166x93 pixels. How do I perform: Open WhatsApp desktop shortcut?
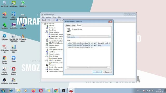pyautogui.click(x=23, y=4)
